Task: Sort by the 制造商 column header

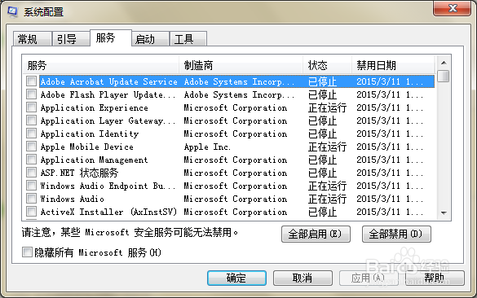Action: tap(241, 65)
